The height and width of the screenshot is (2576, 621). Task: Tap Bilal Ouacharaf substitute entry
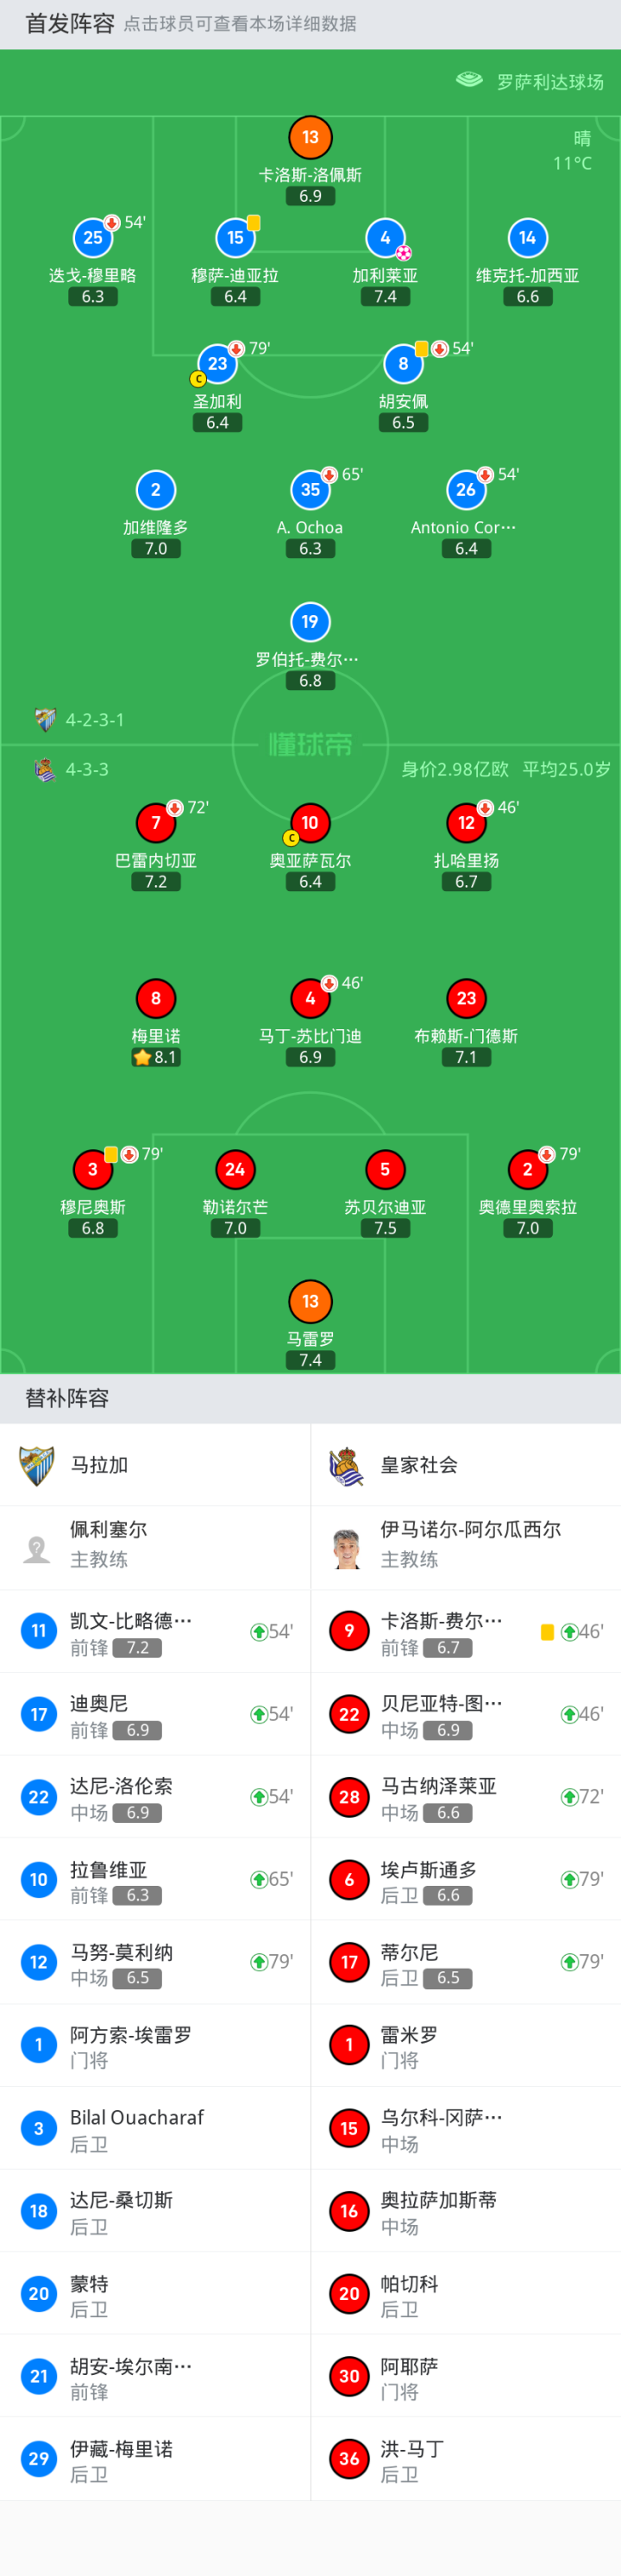[x=155, y=2129]
